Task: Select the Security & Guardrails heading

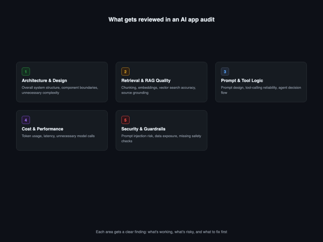Action: 143,129
